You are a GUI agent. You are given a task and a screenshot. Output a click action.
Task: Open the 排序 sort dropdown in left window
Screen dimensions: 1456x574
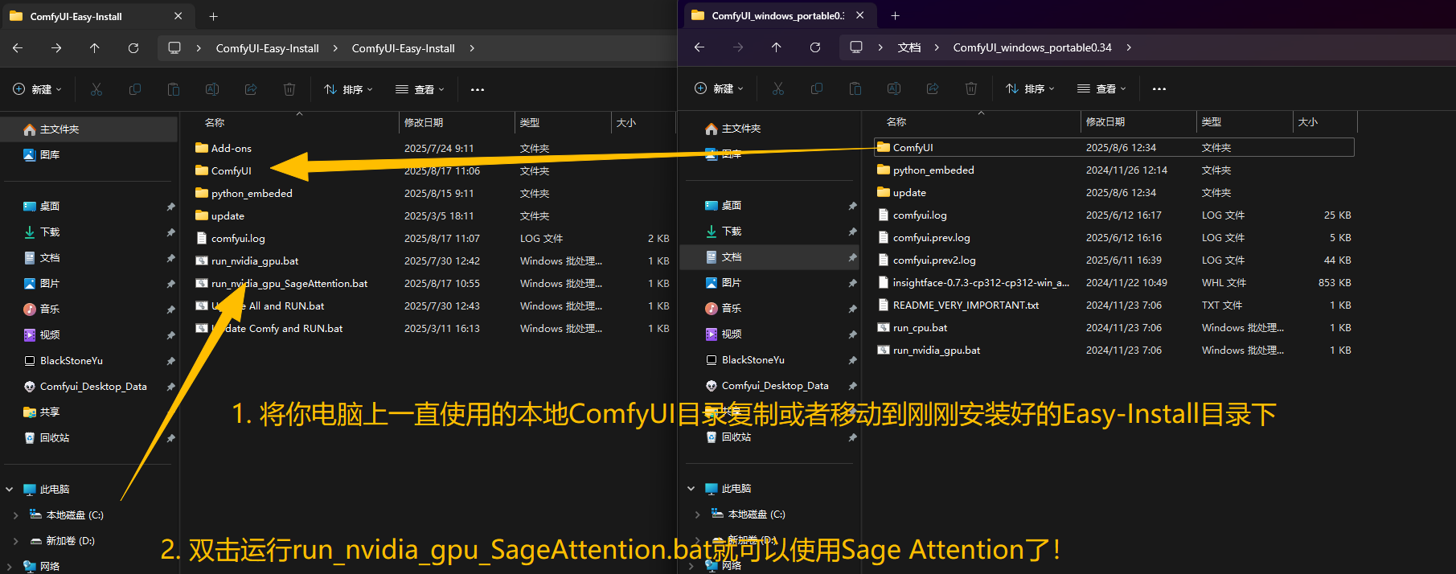click(x=348, y=89)
